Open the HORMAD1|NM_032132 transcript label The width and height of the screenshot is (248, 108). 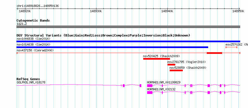tap(161, 89)
